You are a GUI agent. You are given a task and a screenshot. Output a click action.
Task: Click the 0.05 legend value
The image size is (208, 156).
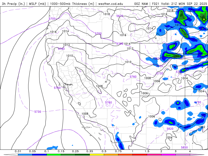[32, 151]
